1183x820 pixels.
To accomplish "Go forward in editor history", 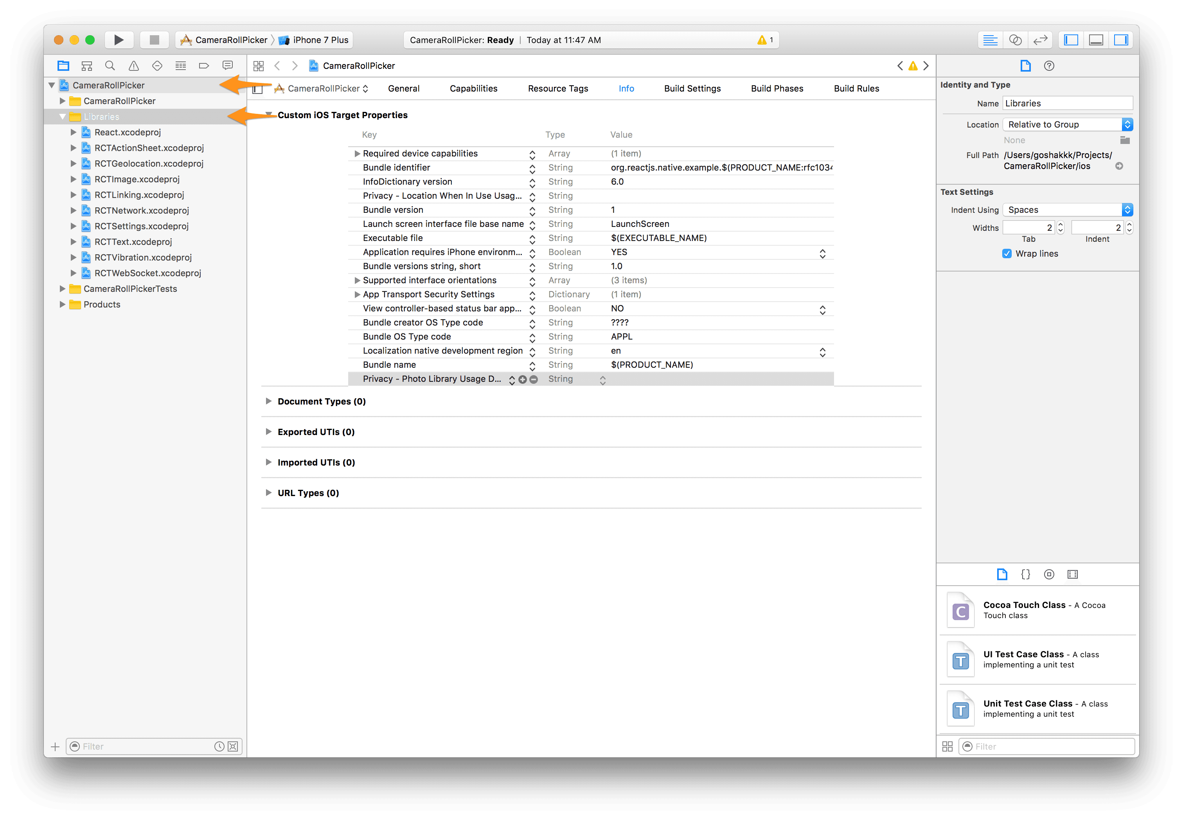I will [x=294, y=66].
